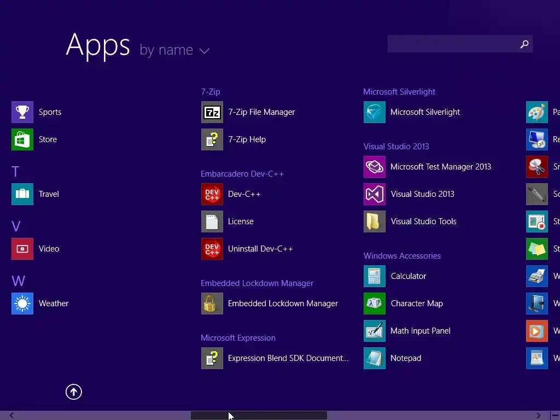Click the scrollbar left arrow
This screenshot has width=560, height=420.
click(12, 416)
